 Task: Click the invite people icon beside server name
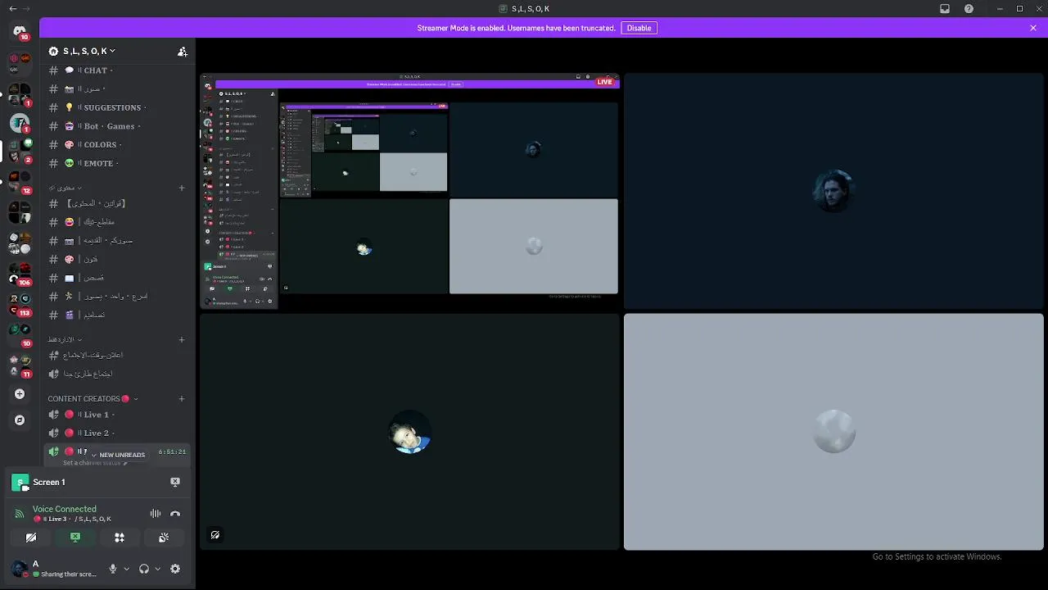(182, 52)
